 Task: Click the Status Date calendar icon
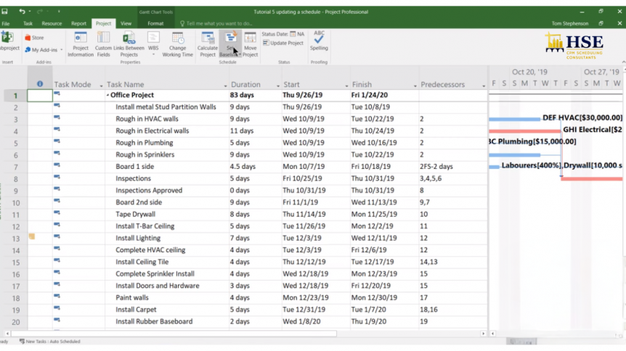tap(293, 34)
